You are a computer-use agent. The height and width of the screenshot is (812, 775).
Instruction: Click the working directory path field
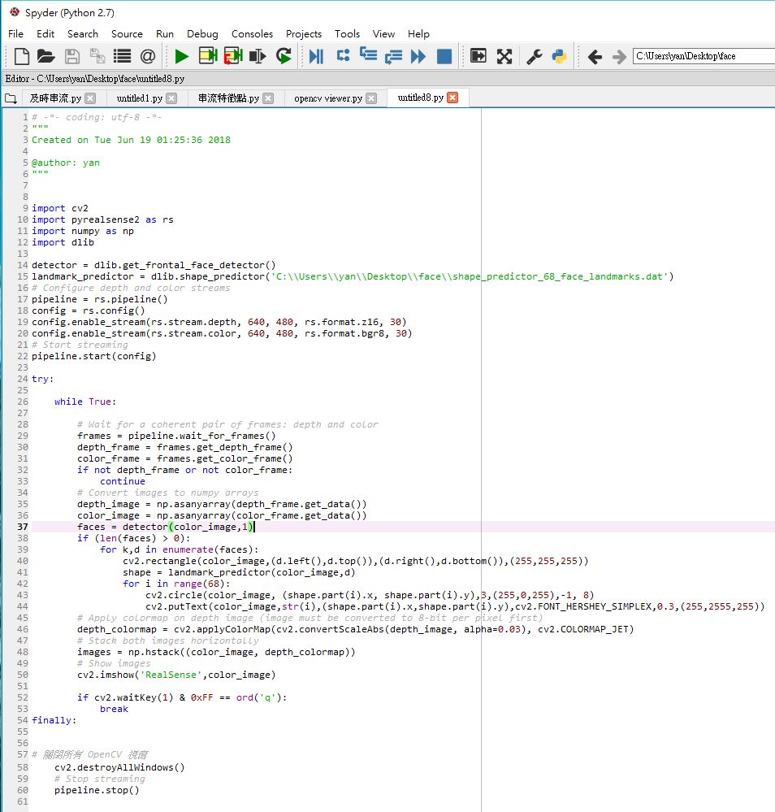(x=704, y=56)
